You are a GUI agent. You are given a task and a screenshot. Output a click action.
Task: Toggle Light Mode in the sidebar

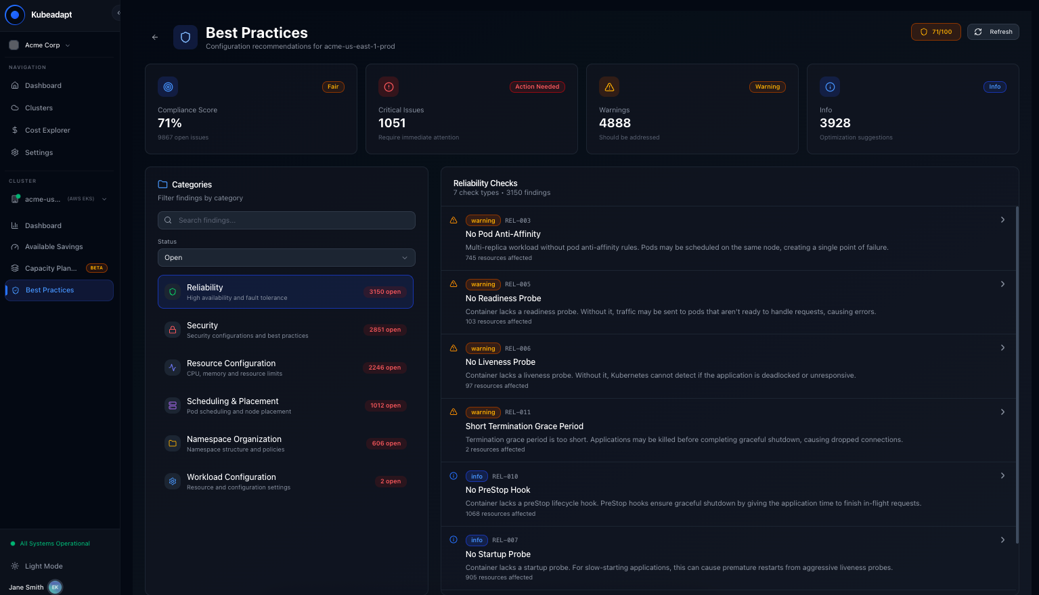(43, 566)
